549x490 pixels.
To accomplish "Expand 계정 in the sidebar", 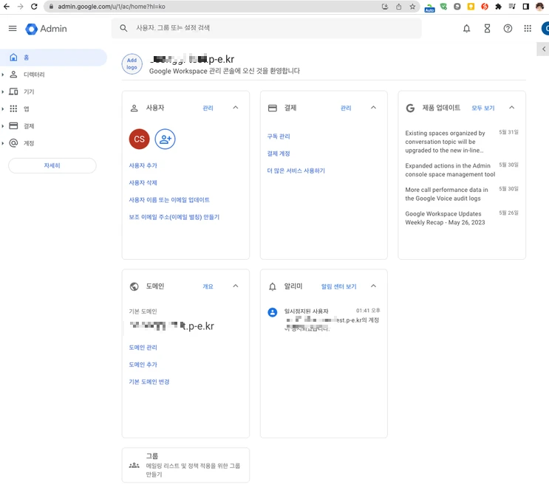I will (x=3, y=143).
